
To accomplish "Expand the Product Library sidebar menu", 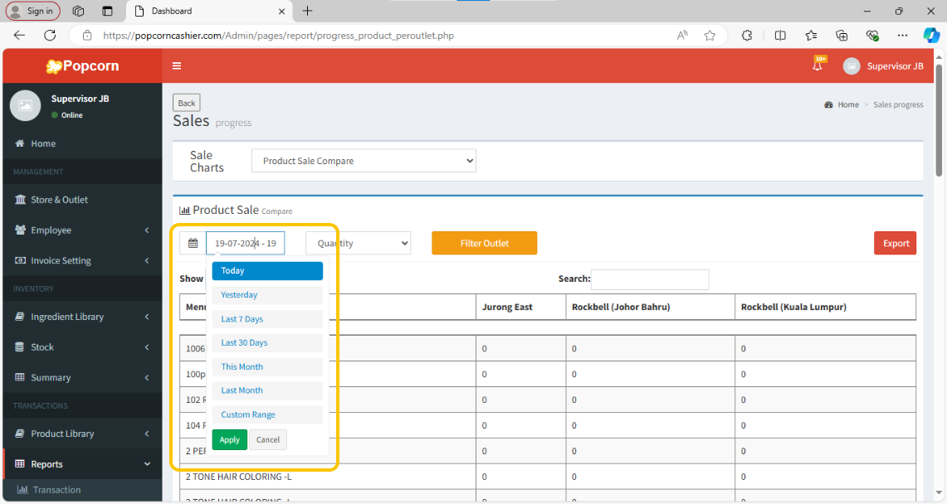I will pyautogui.click(x=82, y=434).
